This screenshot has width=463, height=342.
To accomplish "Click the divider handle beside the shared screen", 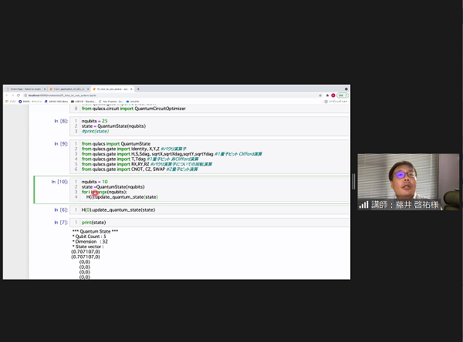I will click(353, 182).
